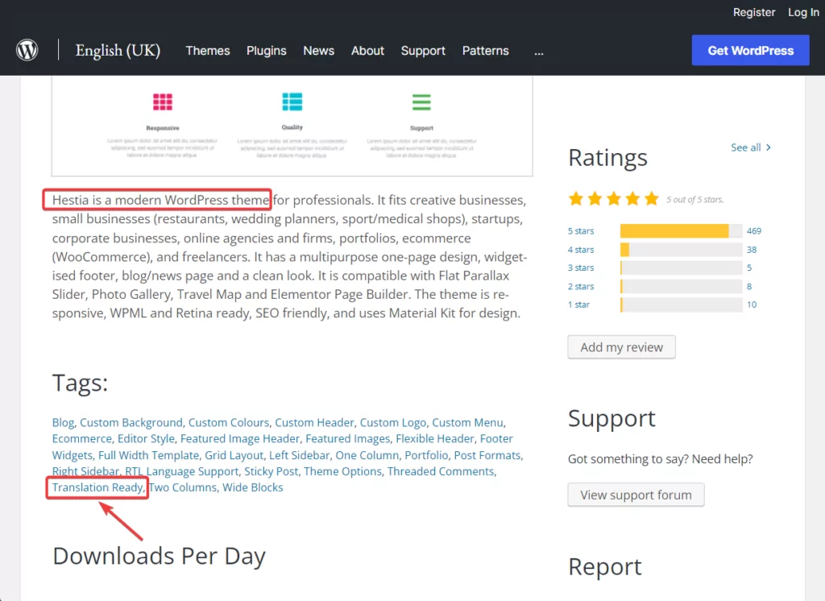The image size is (825, 601).
Task: Click the Downloads Per Day heading
Action: (159, 556)
